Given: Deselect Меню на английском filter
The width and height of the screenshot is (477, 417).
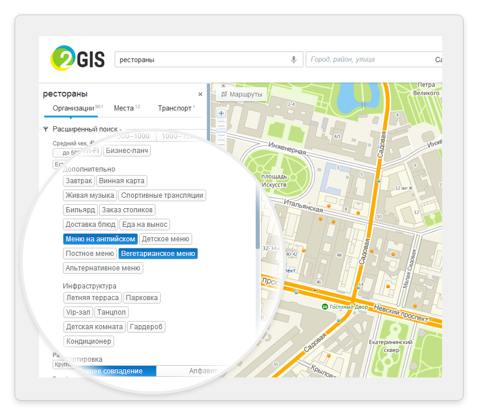Looking at the screenshot, I should click(100, 239).
